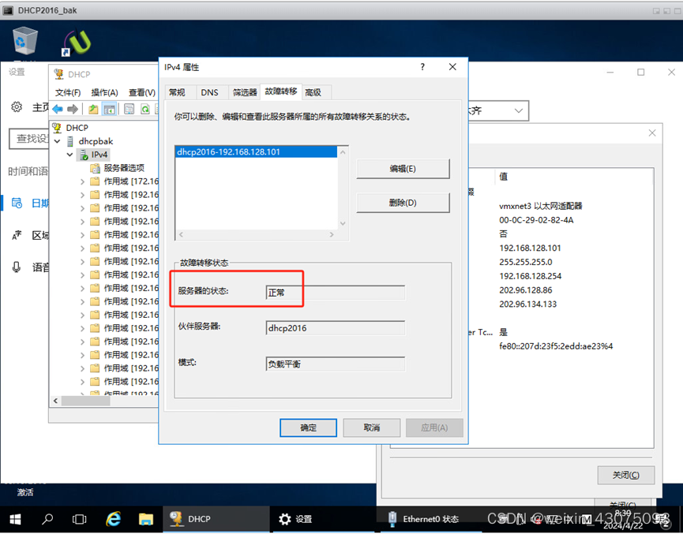Click the calendar Date icon in Settings sidebar
The image size is (683, 534).
pos(17,203)
